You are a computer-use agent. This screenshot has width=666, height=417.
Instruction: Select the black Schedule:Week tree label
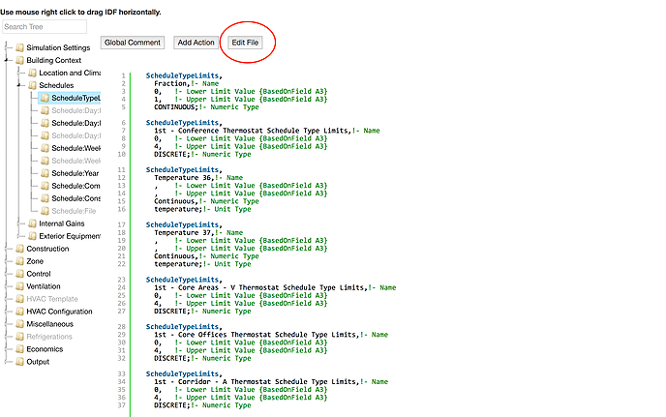tap(76, 148)
